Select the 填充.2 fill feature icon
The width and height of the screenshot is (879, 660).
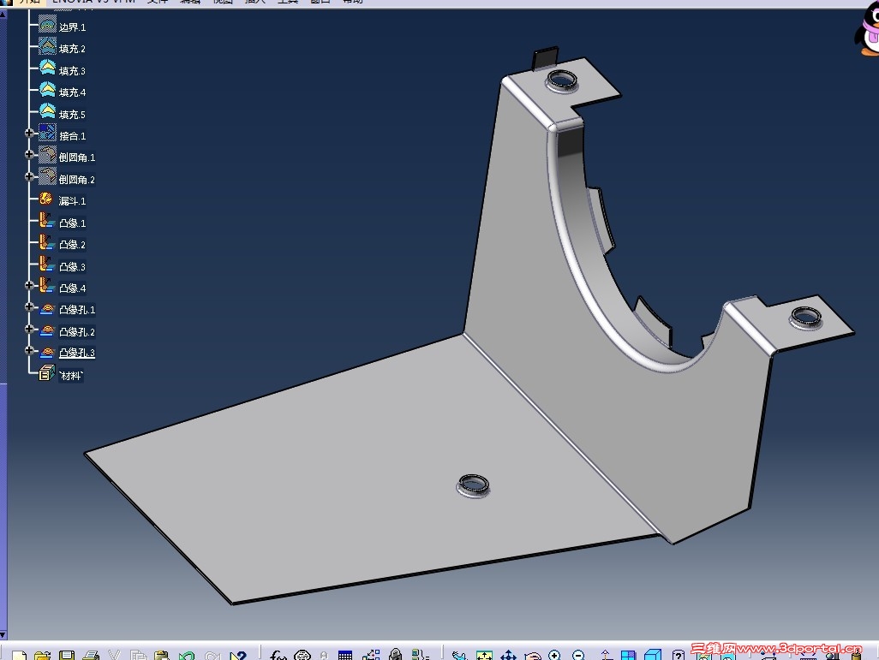47,46
